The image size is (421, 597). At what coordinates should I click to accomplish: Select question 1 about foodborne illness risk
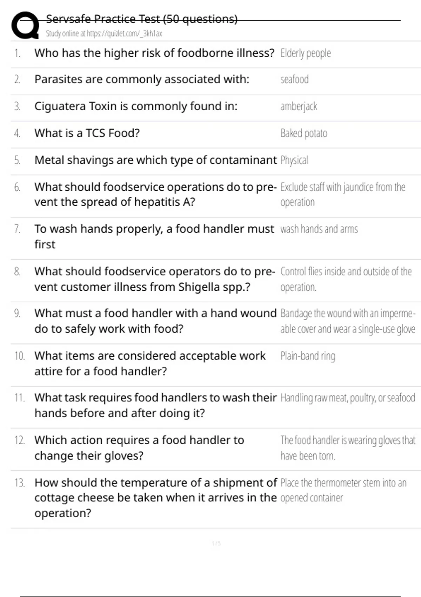coord(154,53)
